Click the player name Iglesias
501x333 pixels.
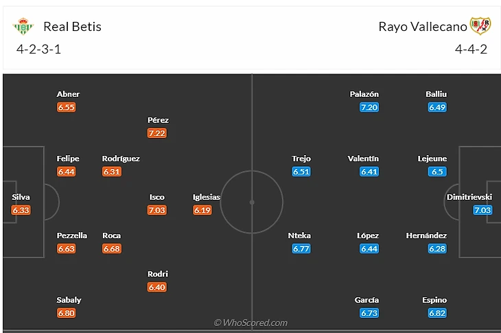(x=206, y=197)
